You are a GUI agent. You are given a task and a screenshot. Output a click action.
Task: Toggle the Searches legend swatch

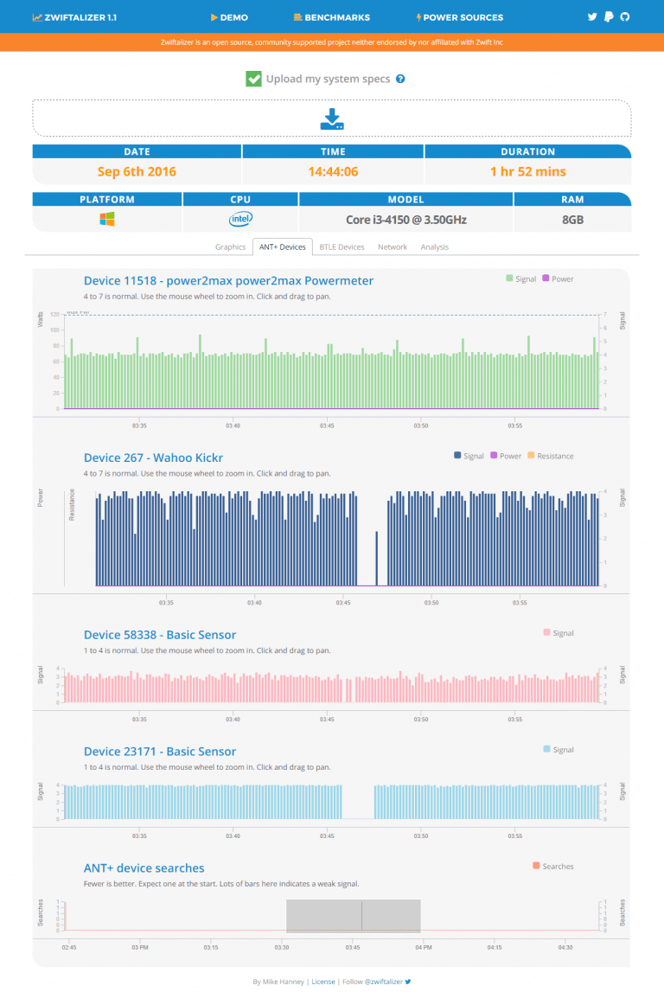(x=536, y=866)
